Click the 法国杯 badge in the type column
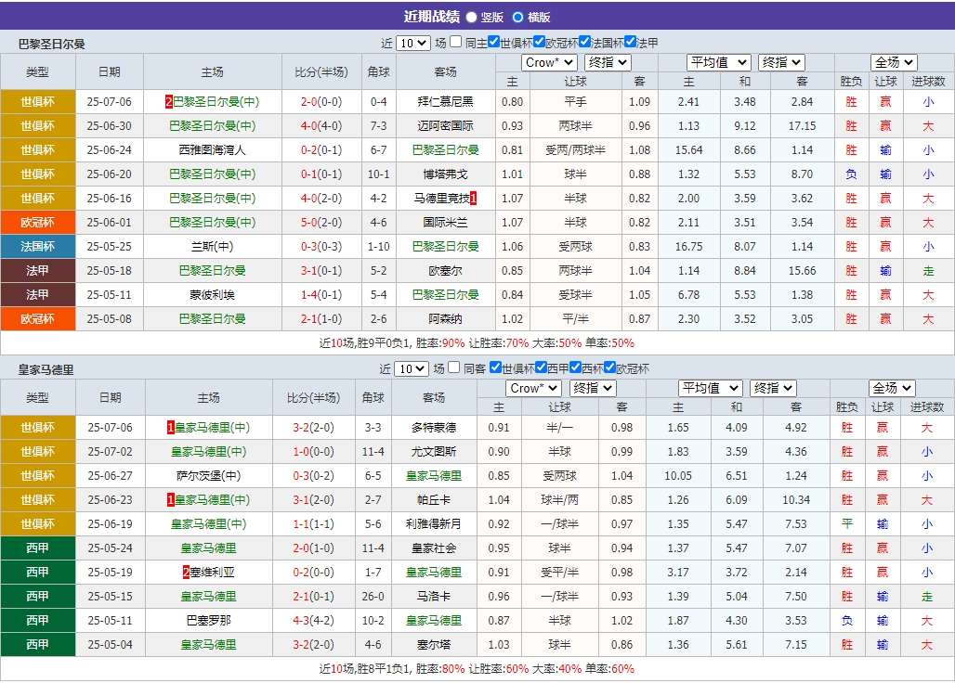 click(x=38, y=246)
